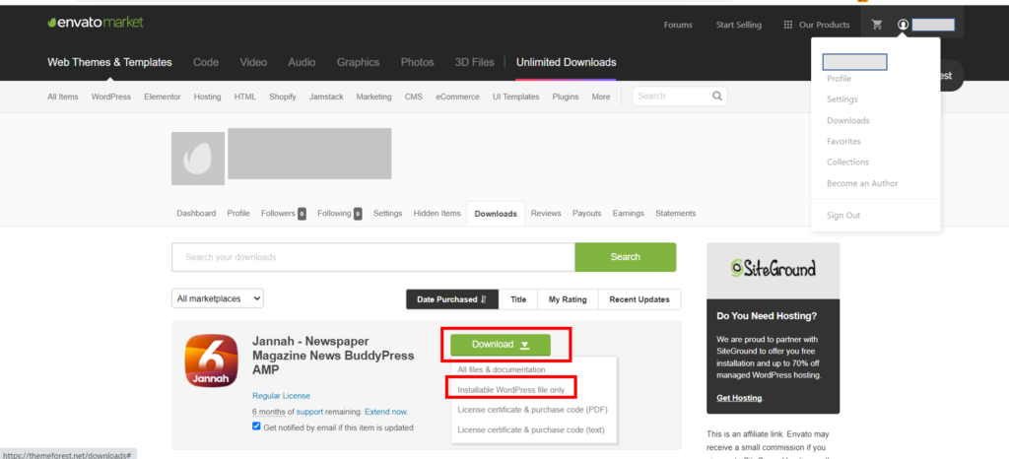Click Become an Author menu entry
Image resolution: width=1009 pixels, height=459 pixels.
(862, 183)
